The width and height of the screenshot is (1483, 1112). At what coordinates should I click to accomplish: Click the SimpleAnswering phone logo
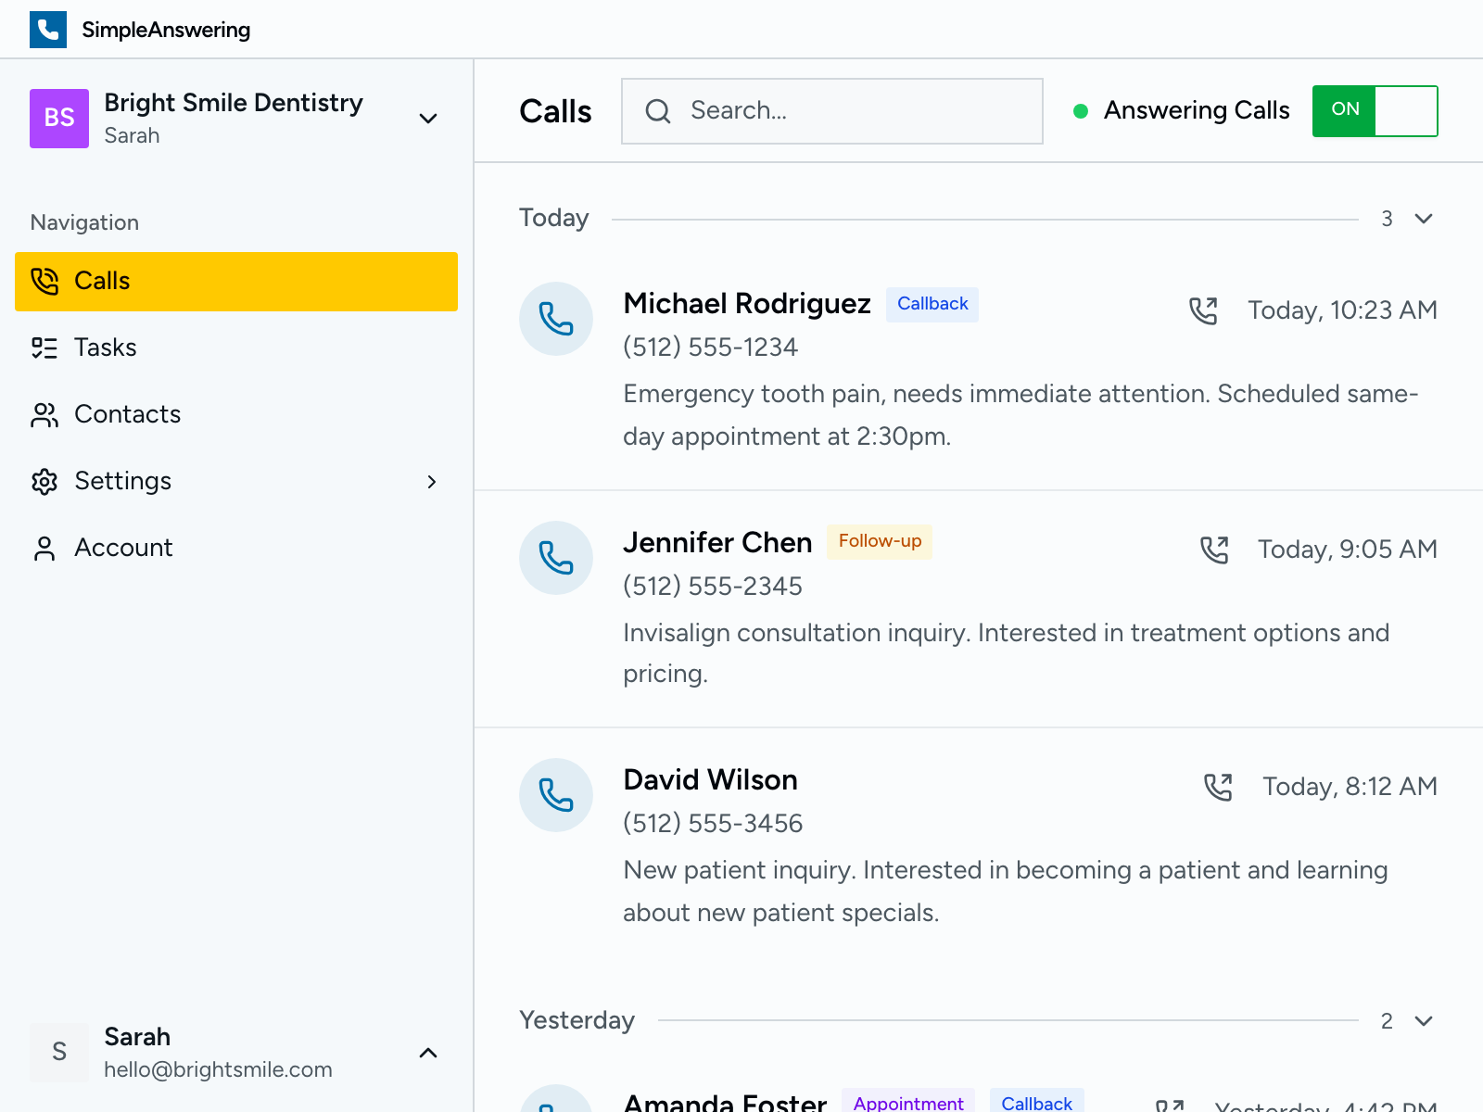(47, 29)
